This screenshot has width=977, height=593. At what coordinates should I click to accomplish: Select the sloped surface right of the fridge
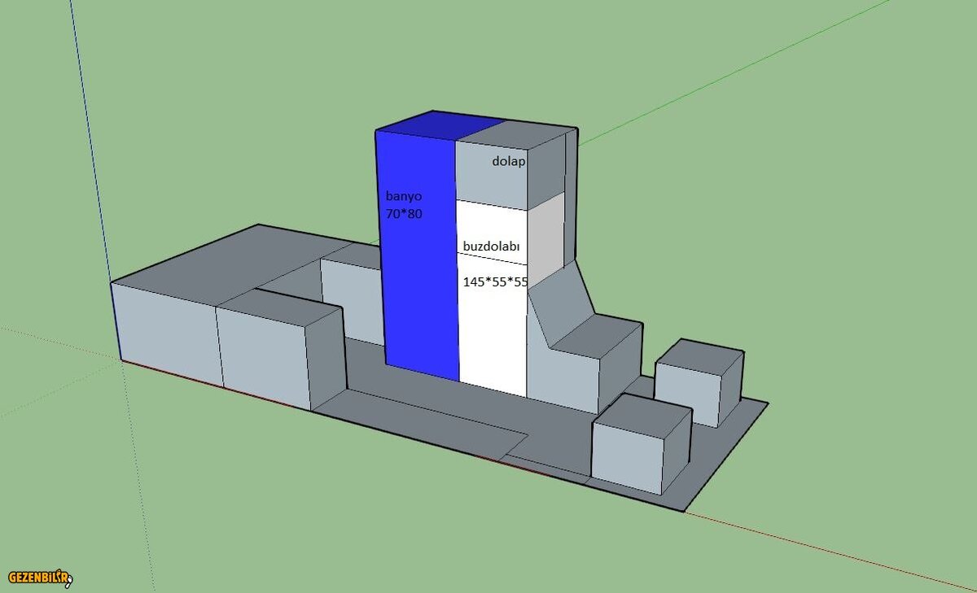[560, 301]
